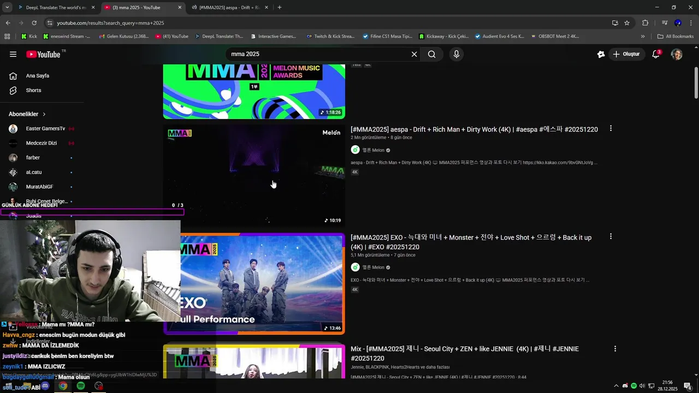Open aespa Drift + Rich Man video title
This screenshot has width=699, height=393.
[x=474, y=129]
